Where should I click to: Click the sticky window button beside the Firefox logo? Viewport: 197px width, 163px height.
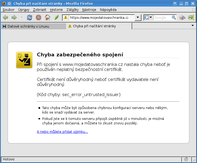9,3
